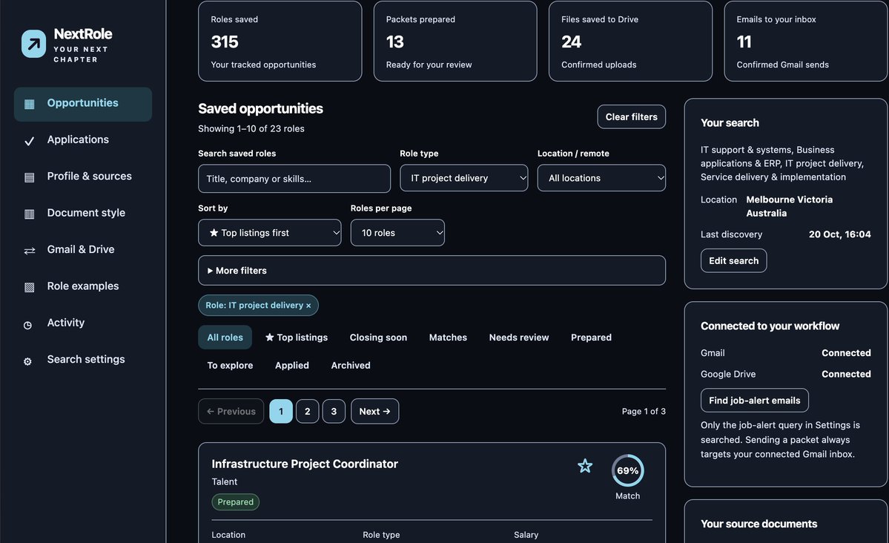The width and height of the screenshot is (889, 543).
Task: Click 'Melbourne Victoria Australia' location value
Action: tap(789, 206)
